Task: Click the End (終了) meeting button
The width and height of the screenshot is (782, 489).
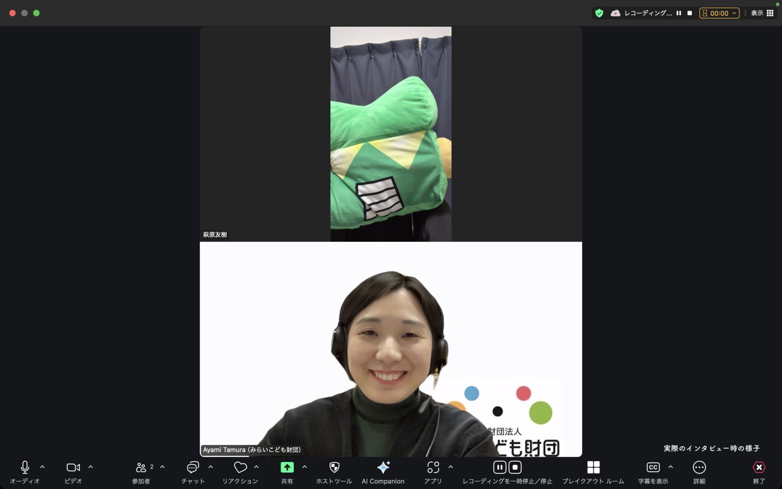Action: click(x=759, y=467)
